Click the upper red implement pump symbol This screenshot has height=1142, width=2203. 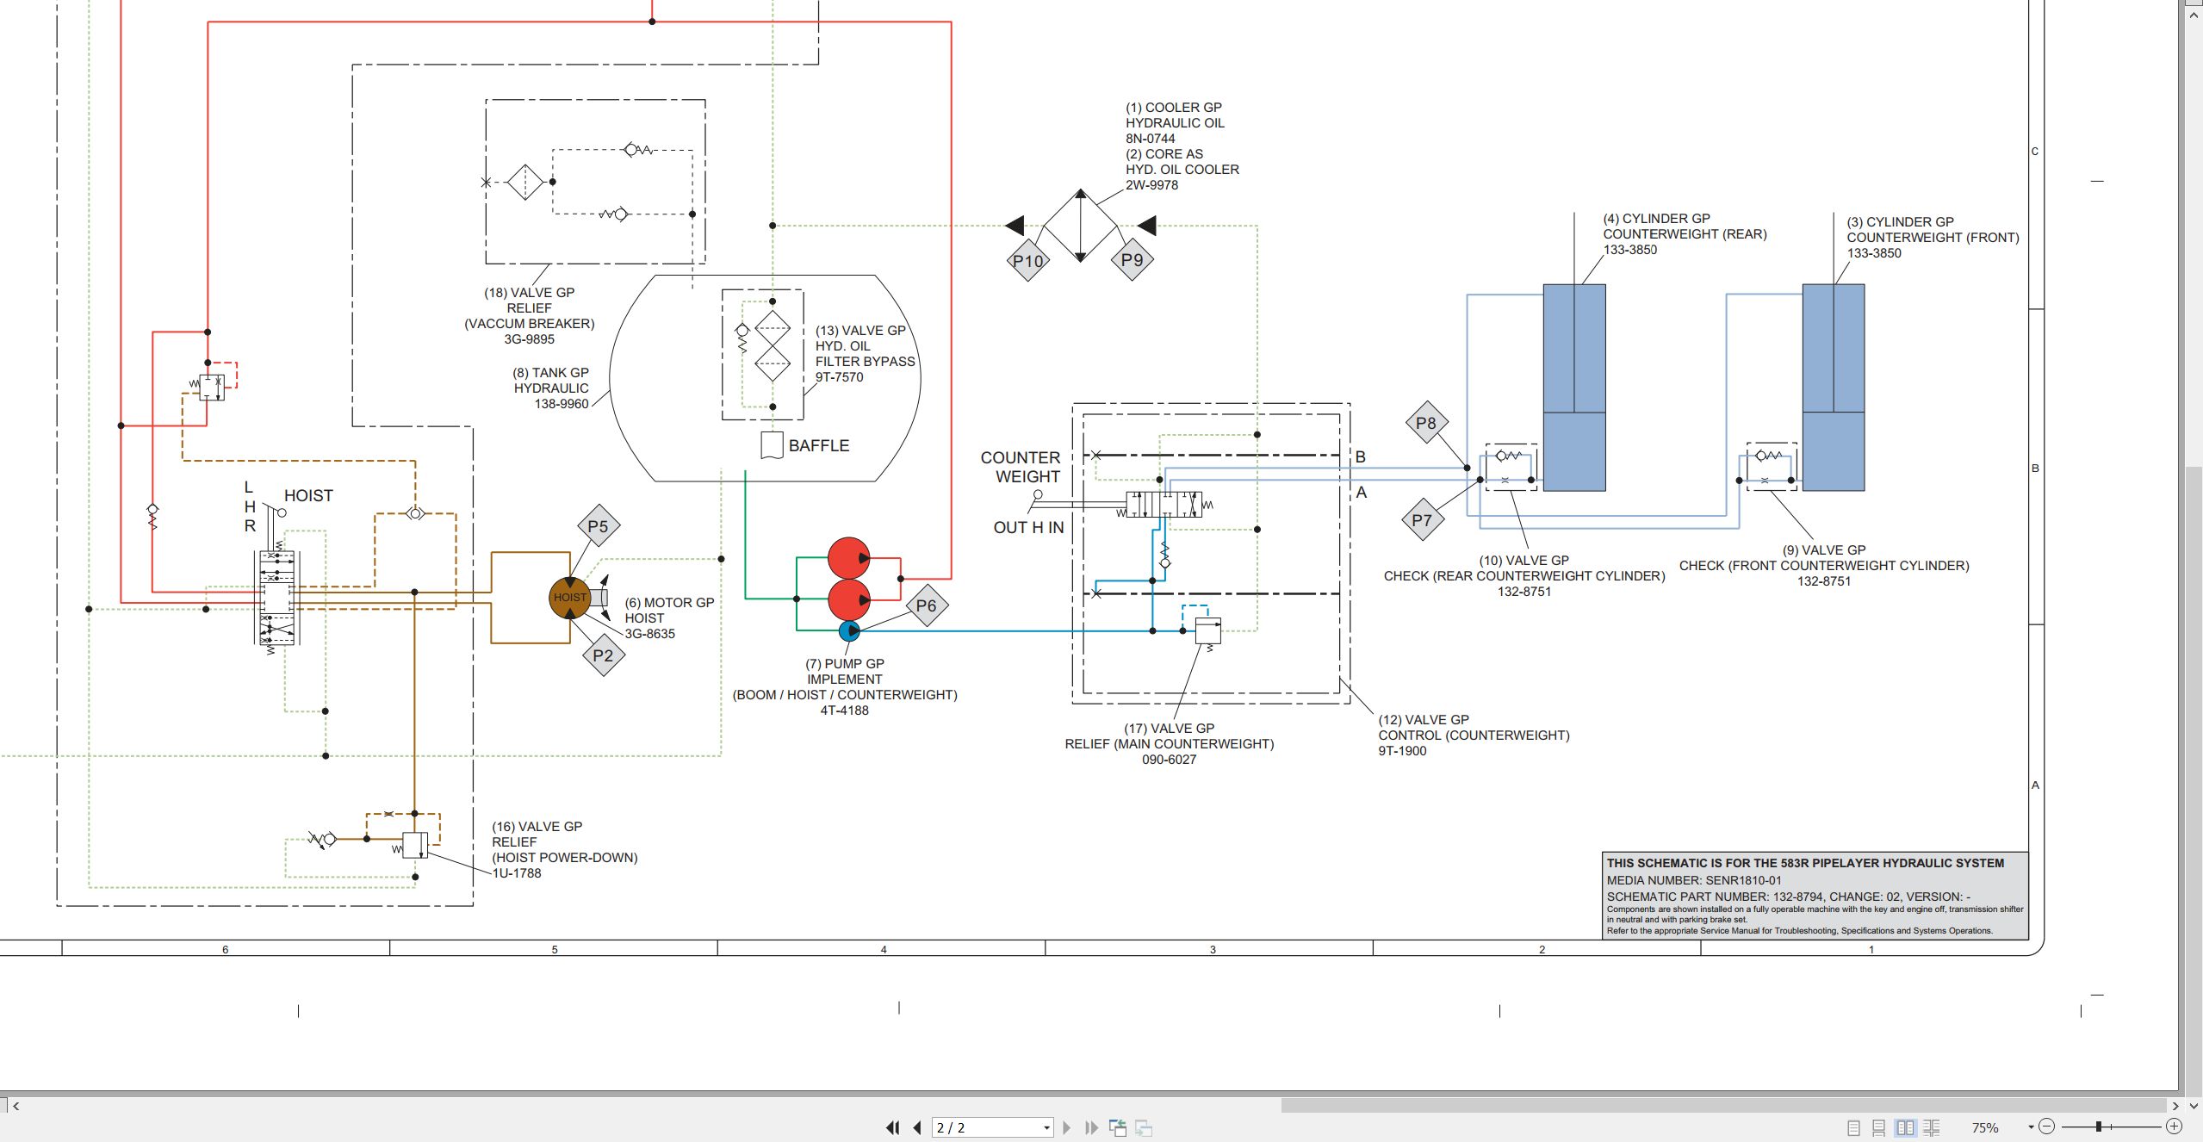tap(848, 558)
